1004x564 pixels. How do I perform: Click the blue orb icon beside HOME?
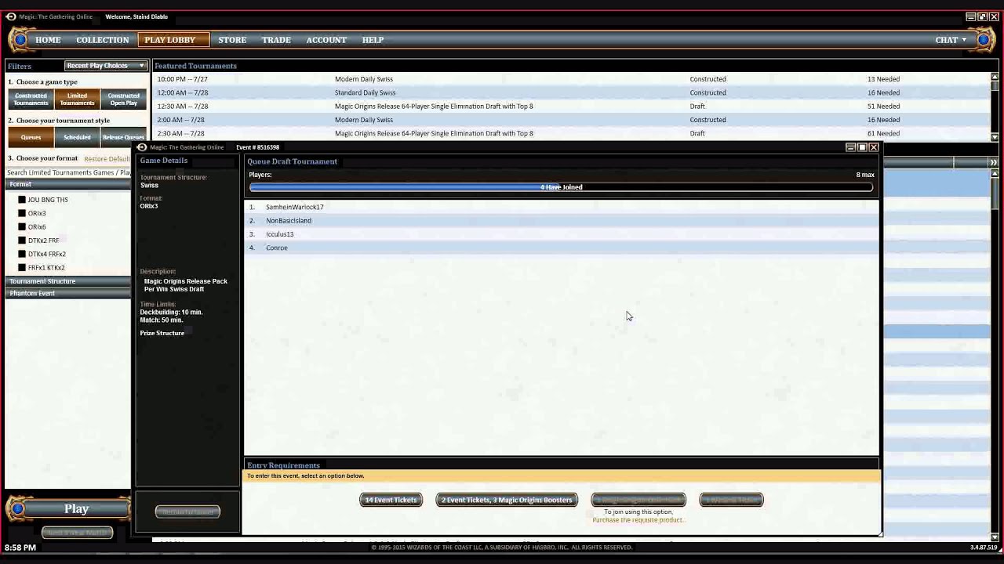pyautogui.click(x=20, y=40)
